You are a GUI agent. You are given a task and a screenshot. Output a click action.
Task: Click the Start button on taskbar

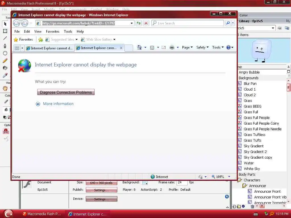pyautogui.click(x=9, y=214)
